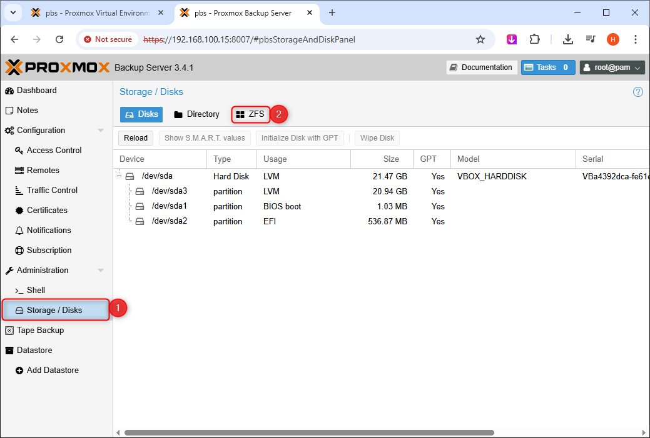This screenshot has width=650, height=438.
Task: Click Initialize Disk with GPT button
Action: click(300, 138)
